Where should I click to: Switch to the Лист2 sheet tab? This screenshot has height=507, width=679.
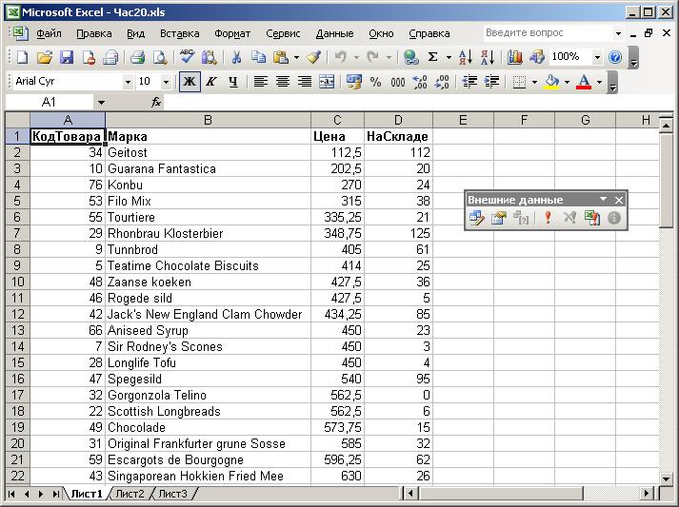click(130, 494)
